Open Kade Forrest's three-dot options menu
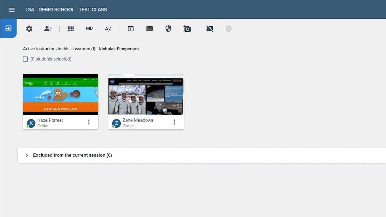The width and height of the screenshot is (386, 217). (x=89, y=122)
